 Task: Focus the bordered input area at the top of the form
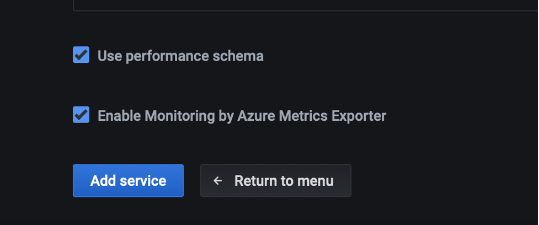pyautogui.click(x=306, y=5)
